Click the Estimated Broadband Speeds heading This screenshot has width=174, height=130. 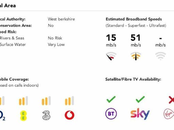[x=134, y=19]
